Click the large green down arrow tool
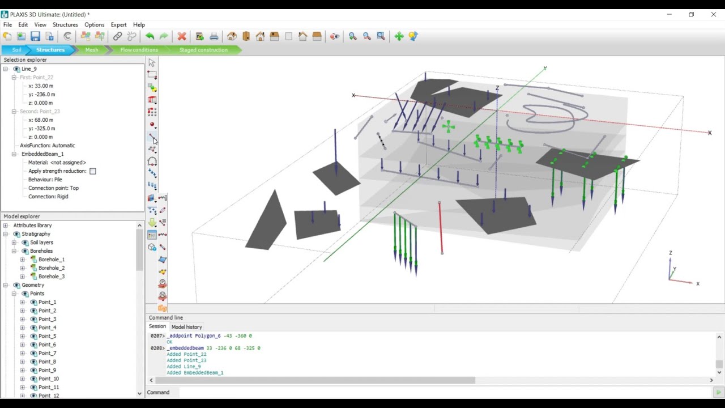Screen dimensions: 725x408 pos(152,223)
